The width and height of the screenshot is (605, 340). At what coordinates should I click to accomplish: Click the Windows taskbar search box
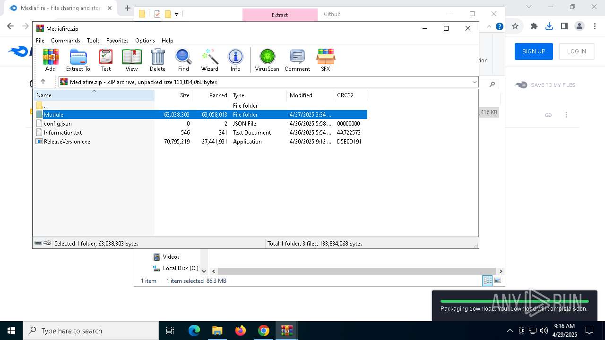91,331
